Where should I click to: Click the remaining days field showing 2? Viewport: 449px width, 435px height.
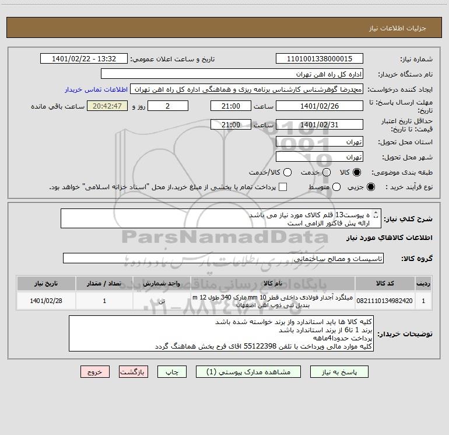(x=168, y=106)
